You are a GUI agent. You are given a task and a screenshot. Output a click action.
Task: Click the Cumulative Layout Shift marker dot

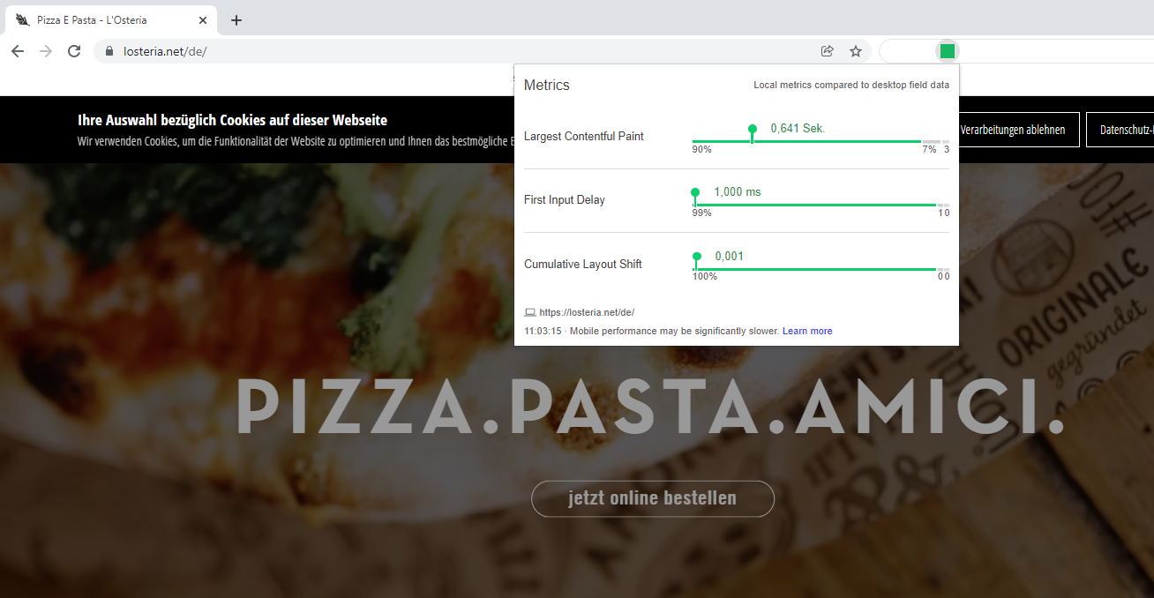coord(696,257)
